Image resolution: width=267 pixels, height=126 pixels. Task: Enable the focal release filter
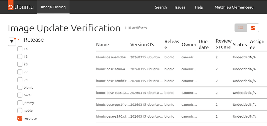click(x=20, y=95)
